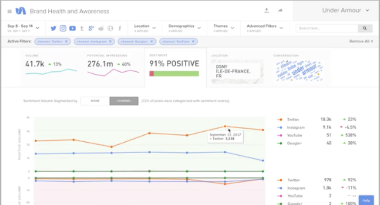
Task: Click the Instagram negative legend entry with 1.8k
Action: (317, 188)
